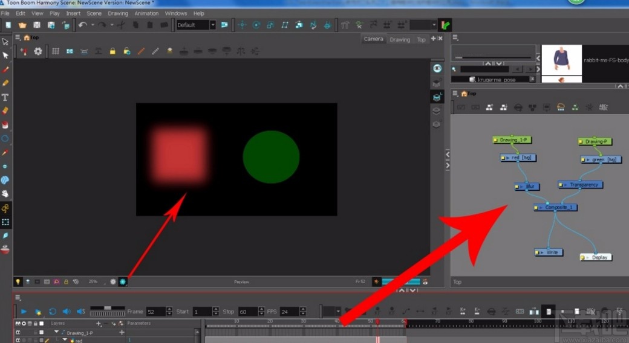Image resolution: width=629 pixels, height=343 pixels.
Task: Click the Add Layer plus in timeline header
Action: pyautogui.click(x=98, y=323)
